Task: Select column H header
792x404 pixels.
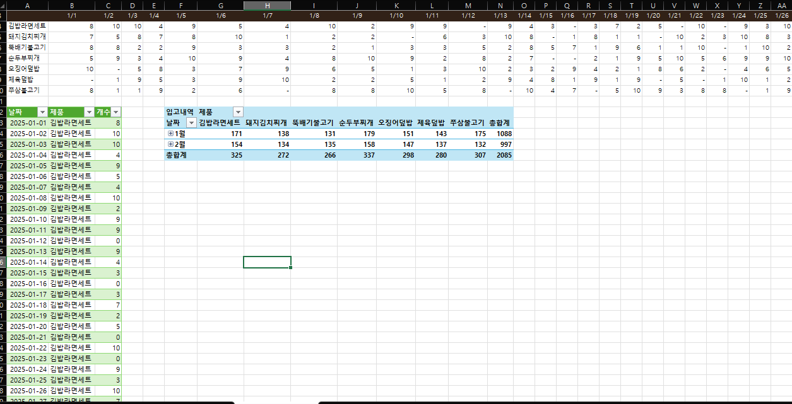Action: pyautogui.click(x=267, y=5)
